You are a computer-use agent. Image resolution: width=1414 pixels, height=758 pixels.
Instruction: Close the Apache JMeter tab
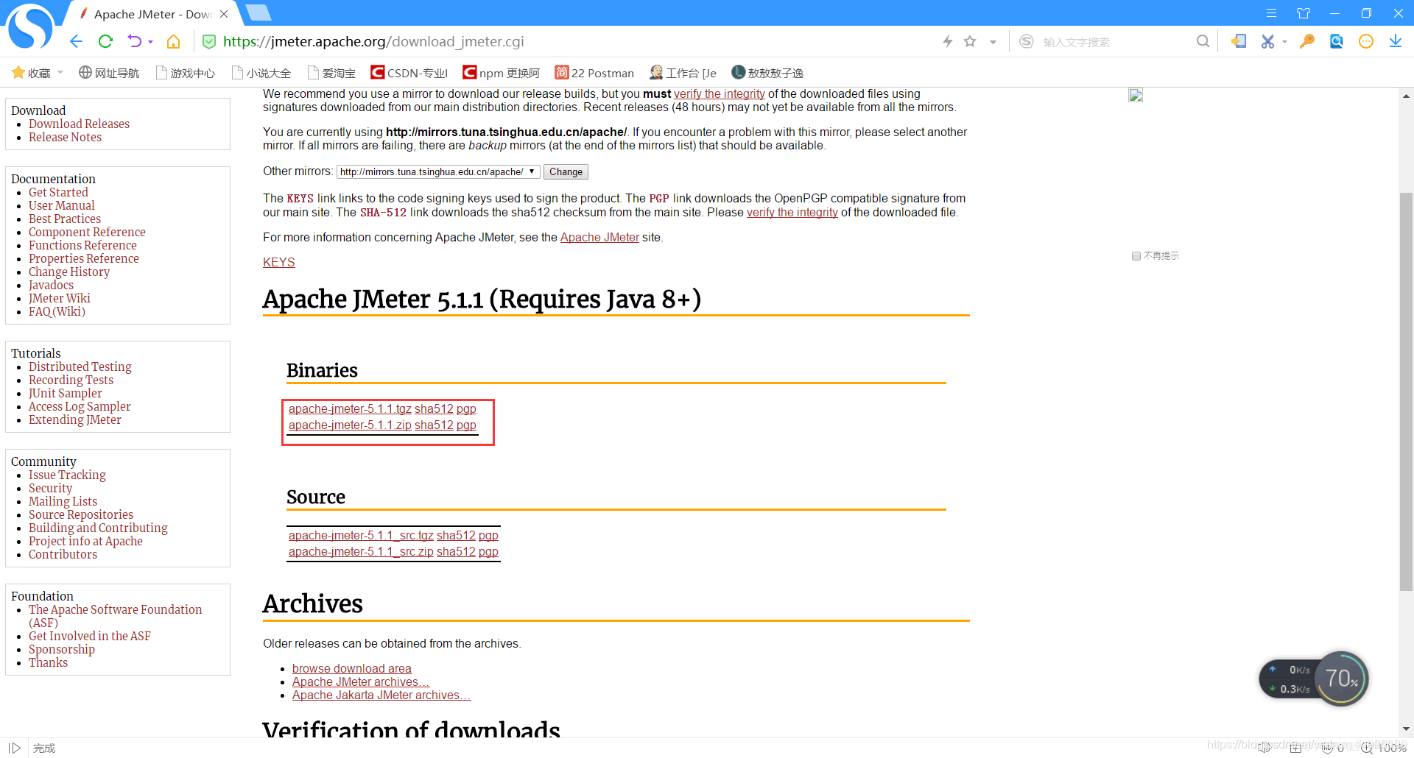[x=224, y=14]
